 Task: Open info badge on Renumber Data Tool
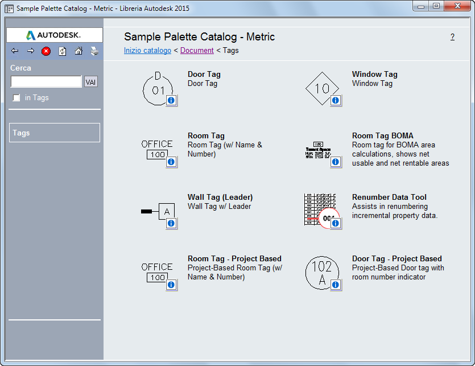point(336,224)
